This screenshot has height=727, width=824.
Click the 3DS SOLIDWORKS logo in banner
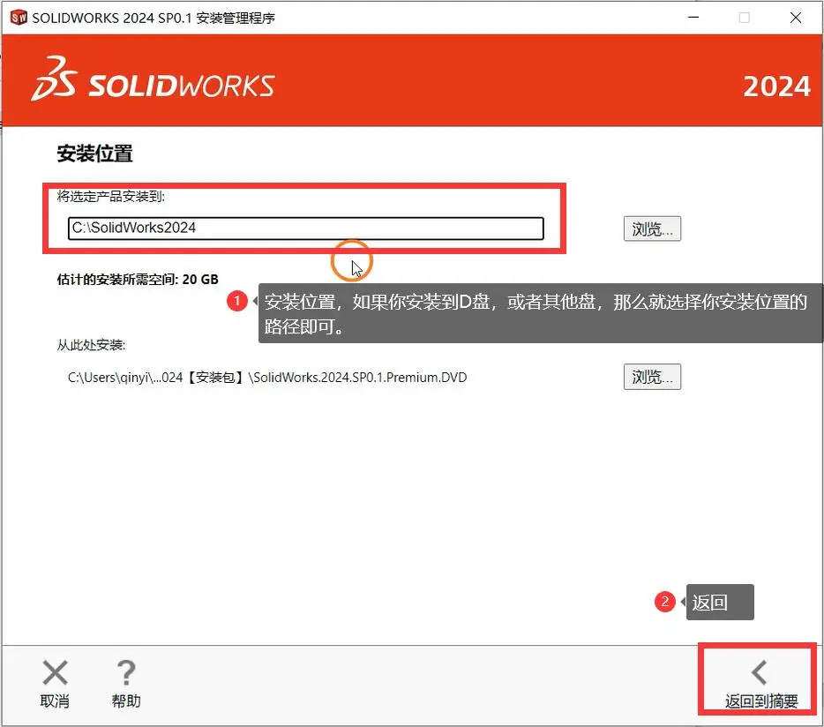click(x=153, y=80)
